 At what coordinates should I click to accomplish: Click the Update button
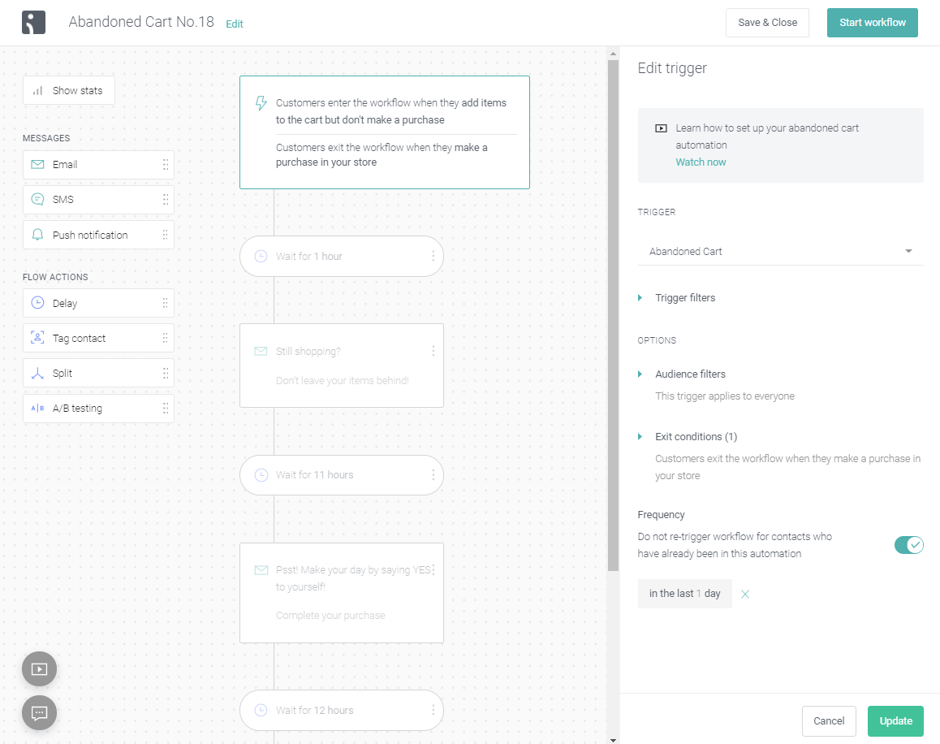click(895, 721)
